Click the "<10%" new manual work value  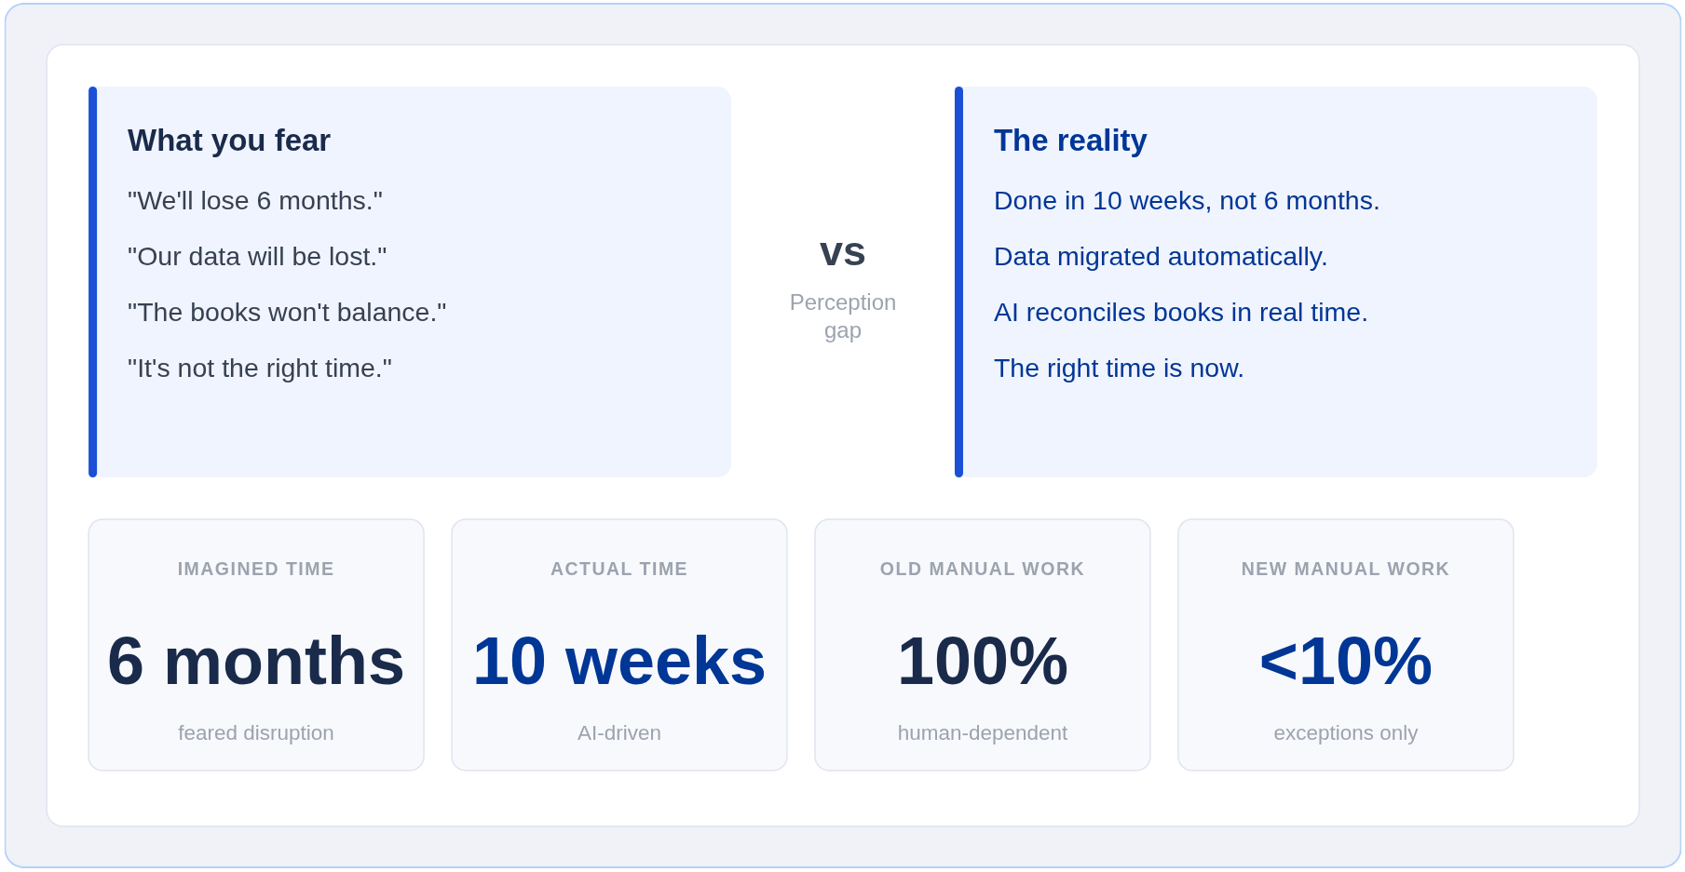pyautogui.click(x=1345, y=661)
